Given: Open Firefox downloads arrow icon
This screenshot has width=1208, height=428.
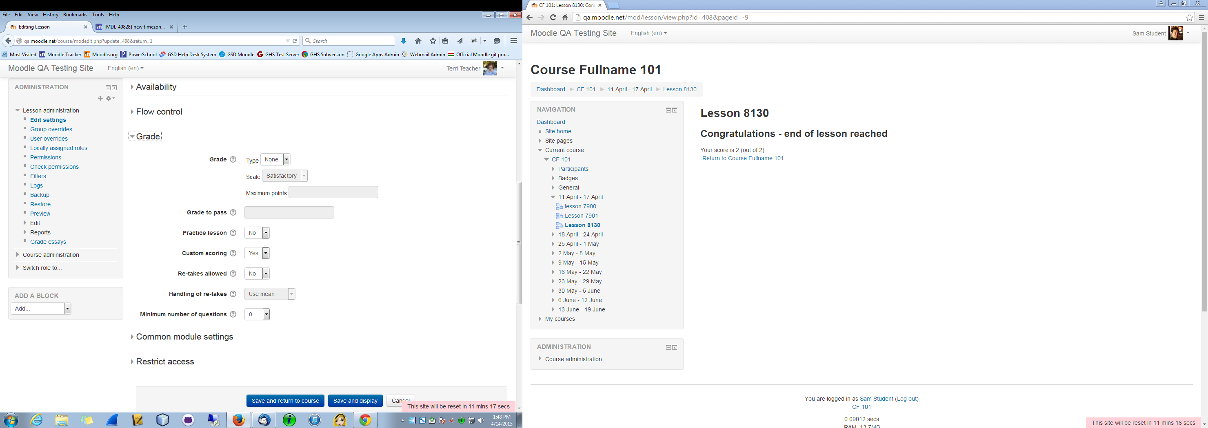Looking at the screenshot, I should coord(403,41).
